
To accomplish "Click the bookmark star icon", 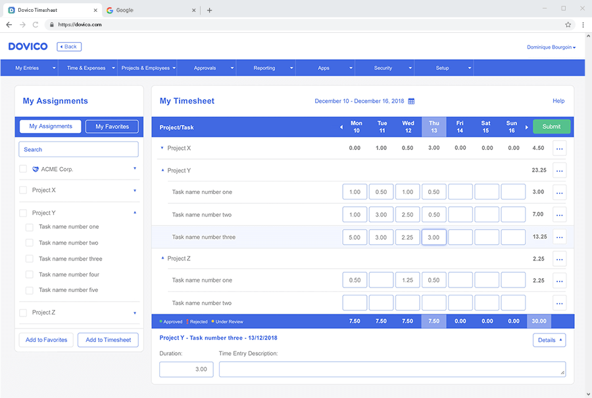I will 568,23.
